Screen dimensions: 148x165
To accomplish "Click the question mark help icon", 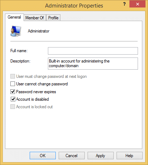I will tap(124, 4).
